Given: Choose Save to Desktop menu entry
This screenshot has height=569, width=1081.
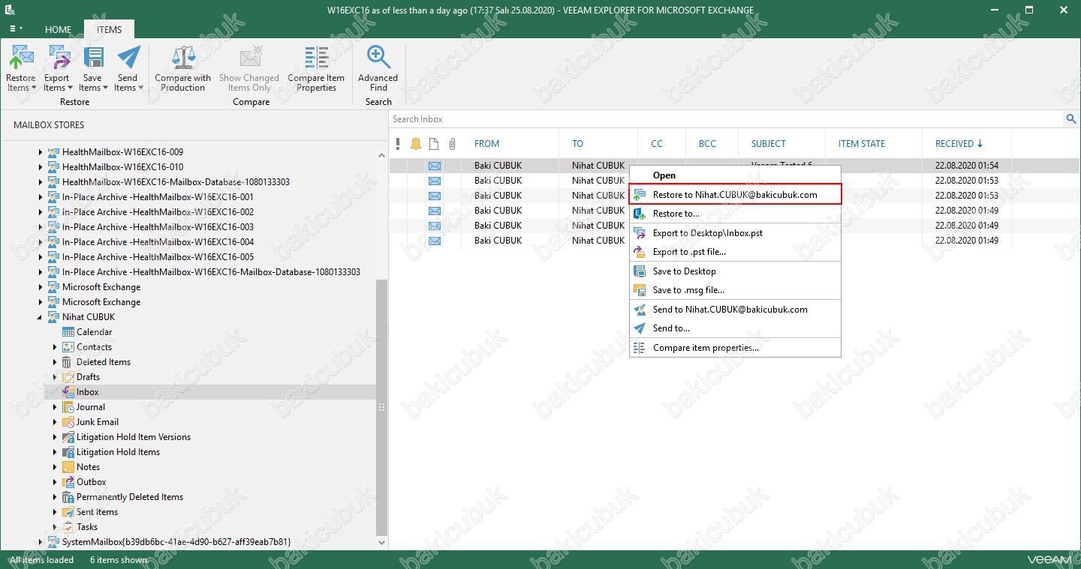Looking at the screenshot, I should [x=735, y=271].
